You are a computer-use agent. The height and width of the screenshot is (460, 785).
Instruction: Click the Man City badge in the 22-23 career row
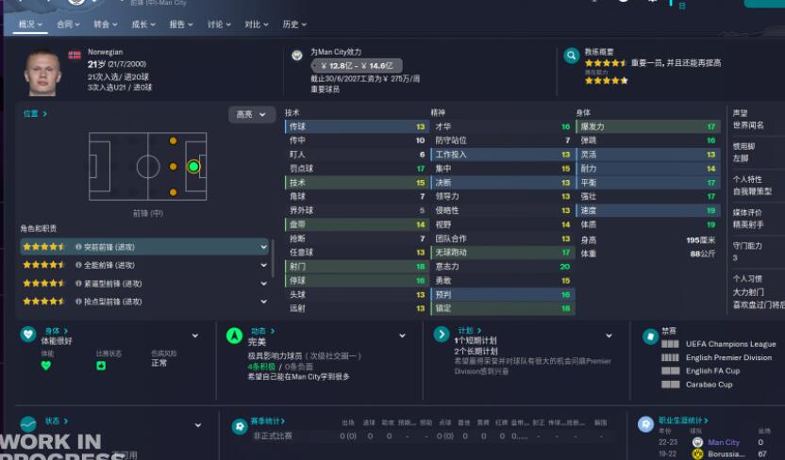[x=697, y=442]
